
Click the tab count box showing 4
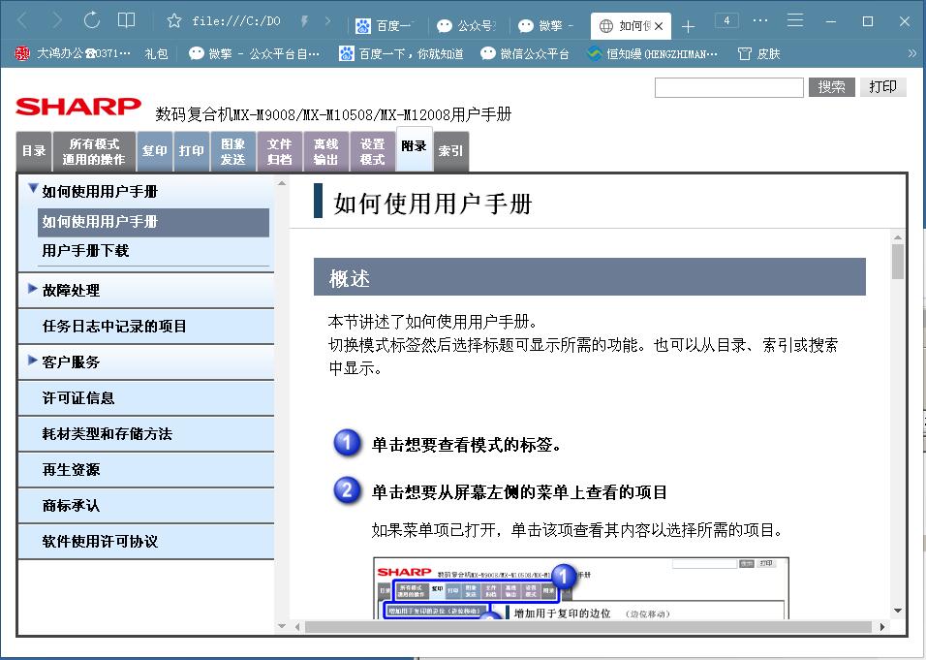pos(726,20)
